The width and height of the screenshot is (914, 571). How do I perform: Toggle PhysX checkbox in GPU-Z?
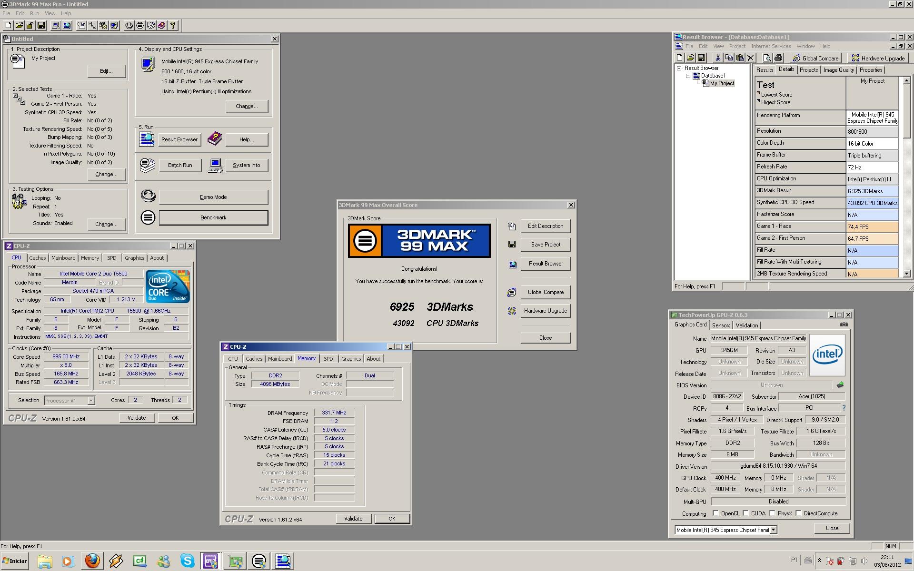pos(772,513)
